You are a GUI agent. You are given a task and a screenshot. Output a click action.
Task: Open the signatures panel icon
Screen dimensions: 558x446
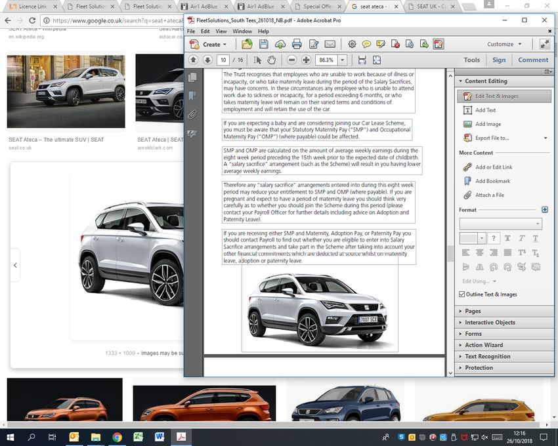tap(192, 134)
